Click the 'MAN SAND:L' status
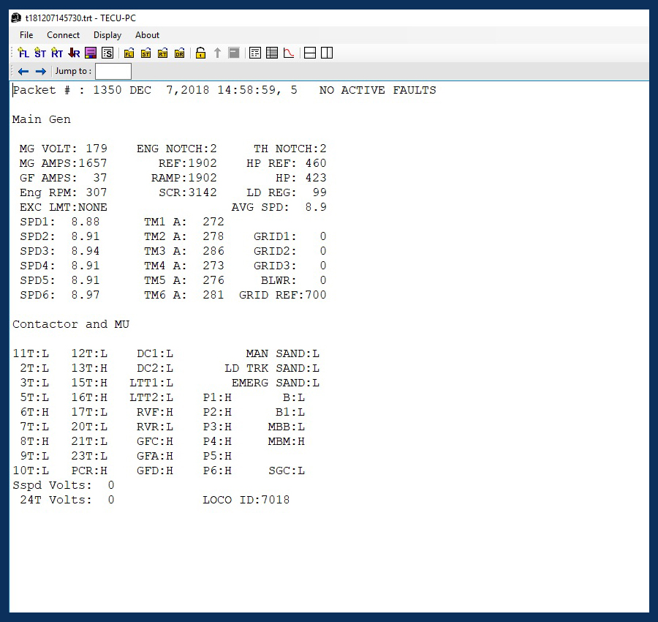The height and width of the screenshot is (622, 658). (x=283, y=354)
